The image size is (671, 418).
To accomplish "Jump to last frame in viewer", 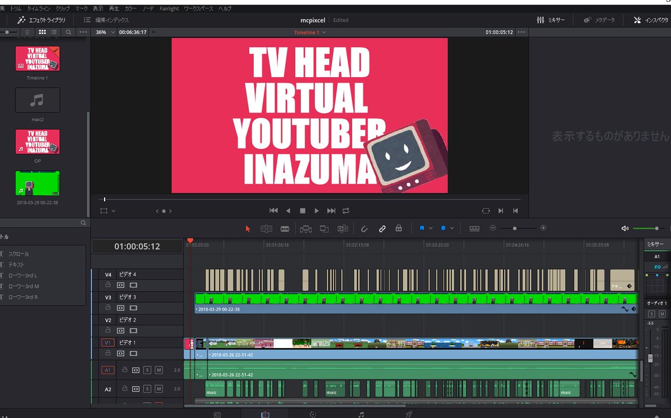I will 331,211.
